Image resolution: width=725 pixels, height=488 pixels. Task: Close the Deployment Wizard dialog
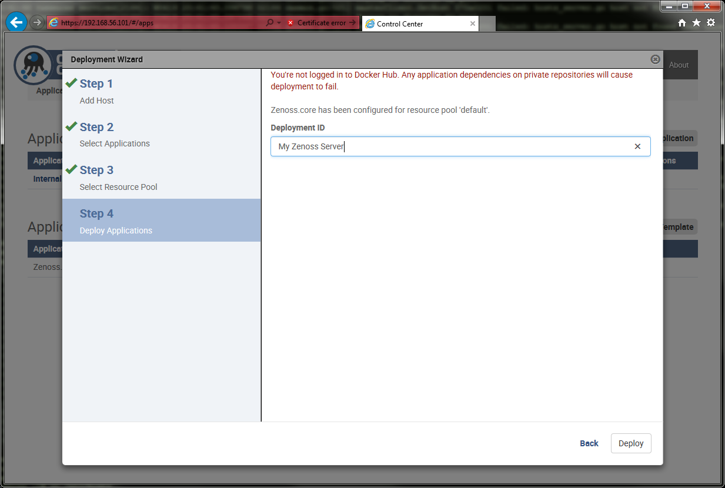click(655, 59)
